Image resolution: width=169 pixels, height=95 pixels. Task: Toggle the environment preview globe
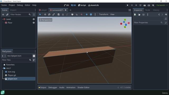pos(91,15)
